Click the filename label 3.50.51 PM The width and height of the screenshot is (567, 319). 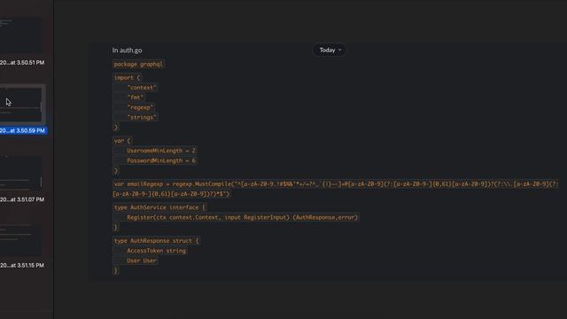tap(22, 63)
